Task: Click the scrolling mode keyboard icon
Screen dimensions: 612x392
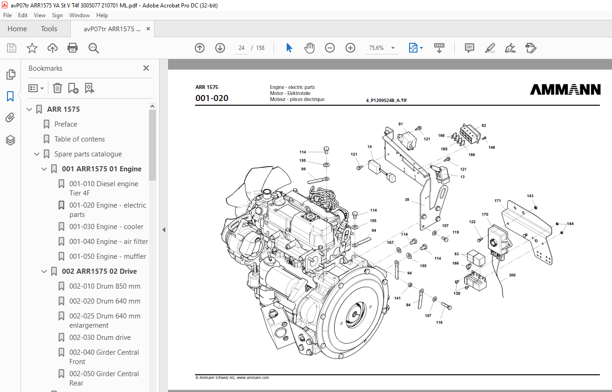Action: point(439,48)
